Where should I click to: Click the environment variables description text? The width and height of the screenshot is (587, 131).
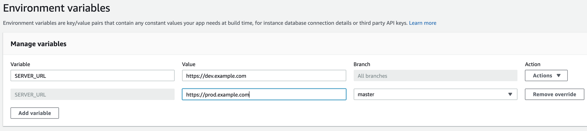[205, 23]
